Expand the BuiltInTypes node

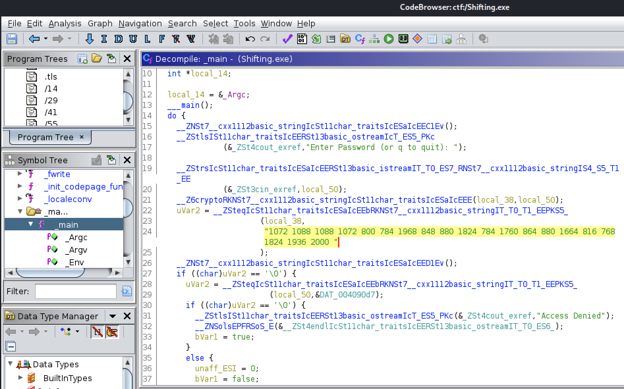pos(20,377)
